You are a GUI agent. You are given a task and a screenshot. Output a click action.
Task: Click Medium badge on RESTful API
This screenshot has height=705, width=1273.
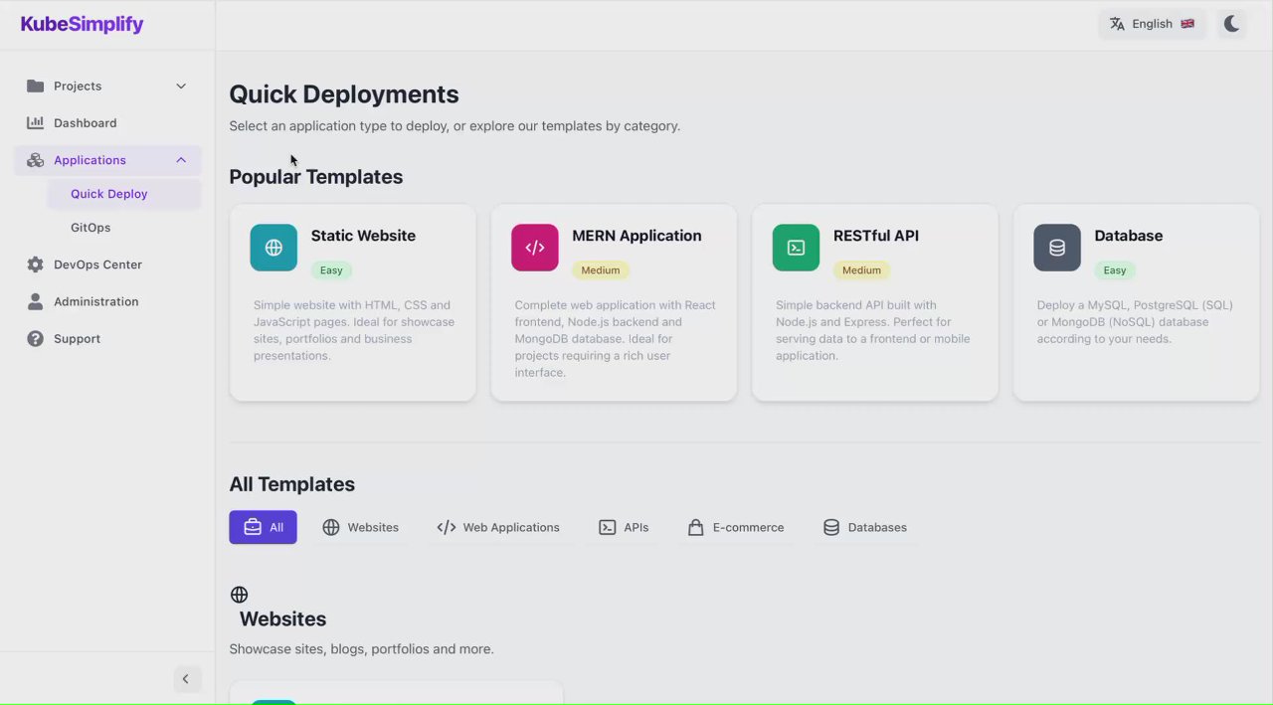861,270
